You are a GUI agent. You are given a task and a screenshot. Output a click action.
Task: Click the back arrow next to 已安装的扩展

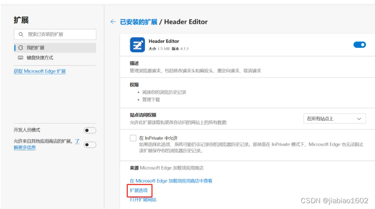pyautogui.click(x=113, y=22)
